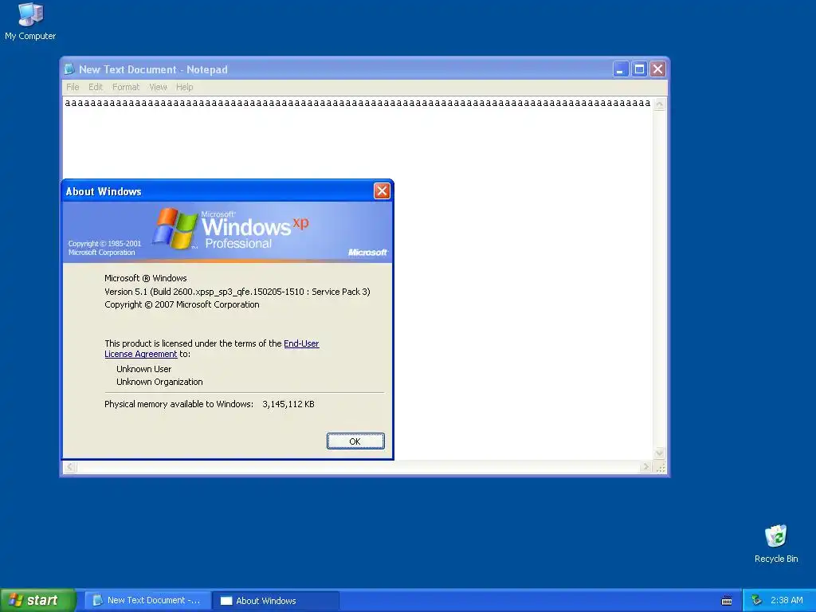Viewport: 816px width, 612px height.
Task: Click the Notepad scroll right arrow
Action: (645, 467)
